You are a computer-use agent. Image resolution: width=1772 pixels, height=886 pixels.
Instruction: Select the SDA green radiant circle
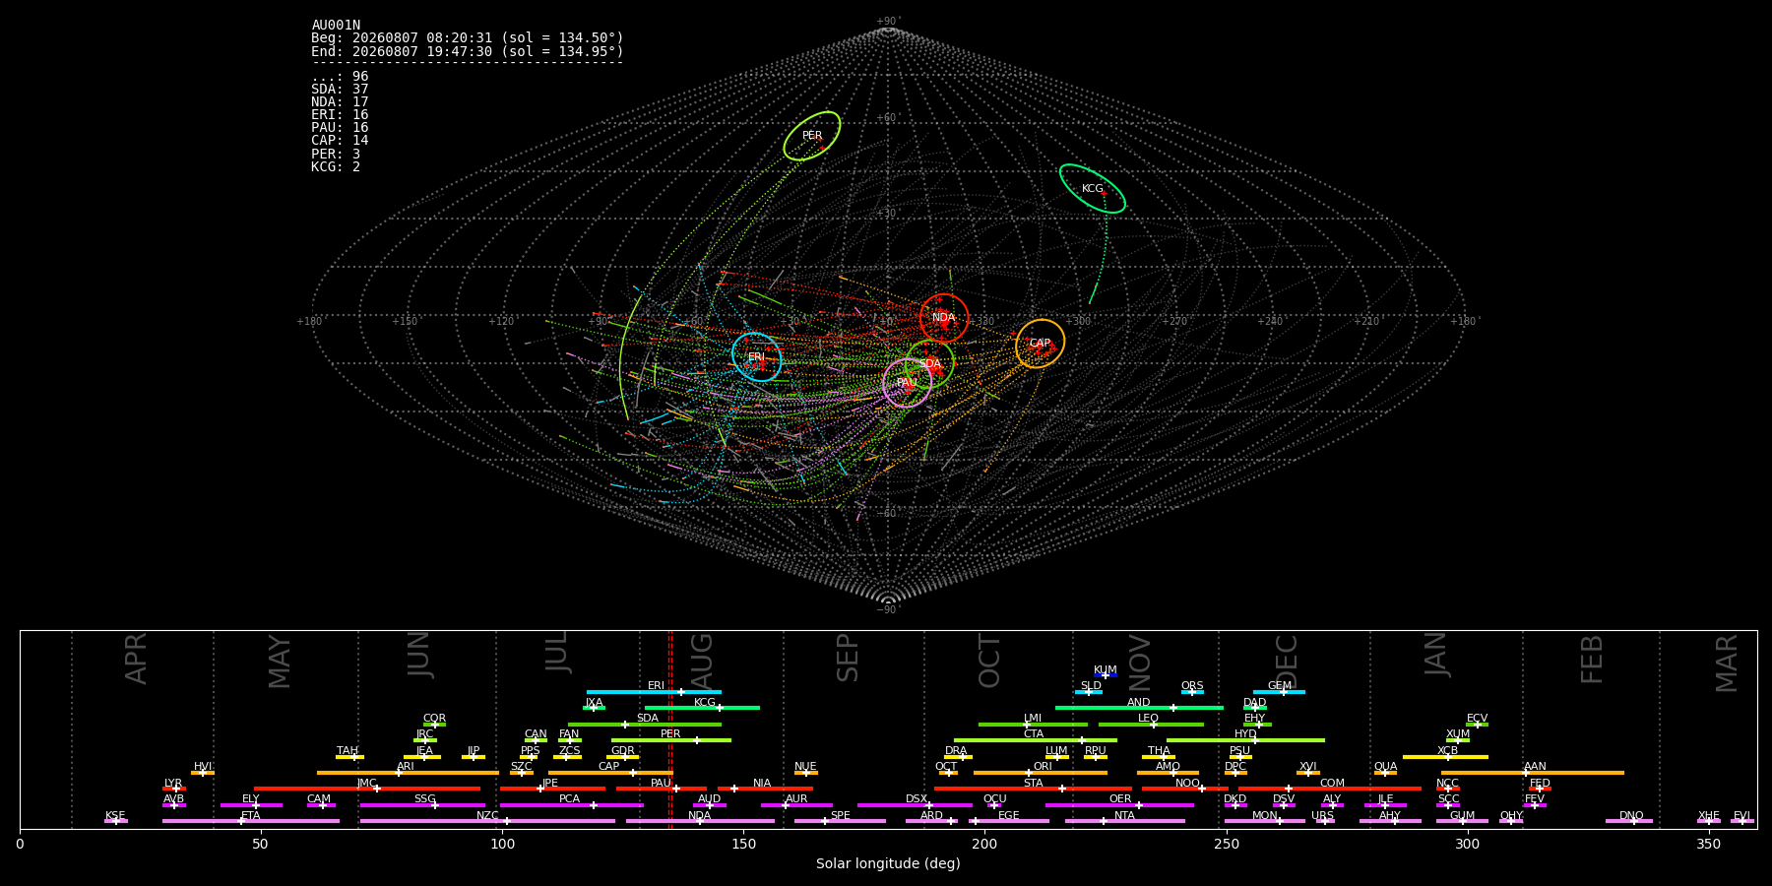click(930, 364)
